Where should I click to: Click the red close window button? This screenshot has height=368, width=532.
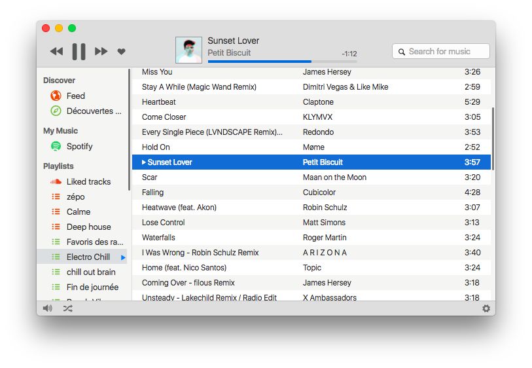tap(46, 28)
